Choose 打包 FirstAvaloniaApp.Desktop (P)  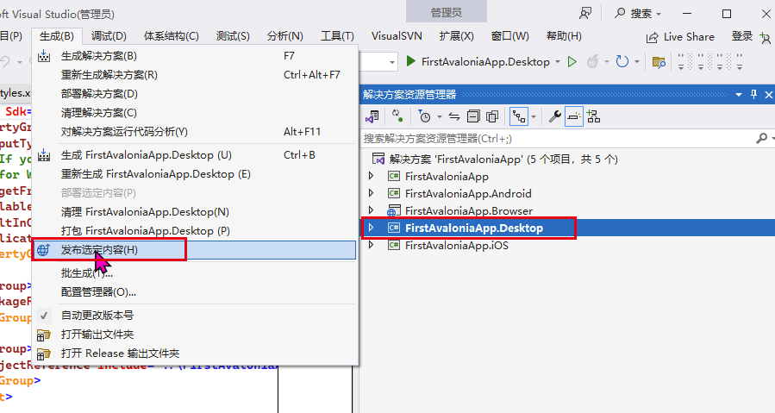(x=195, y=231)
